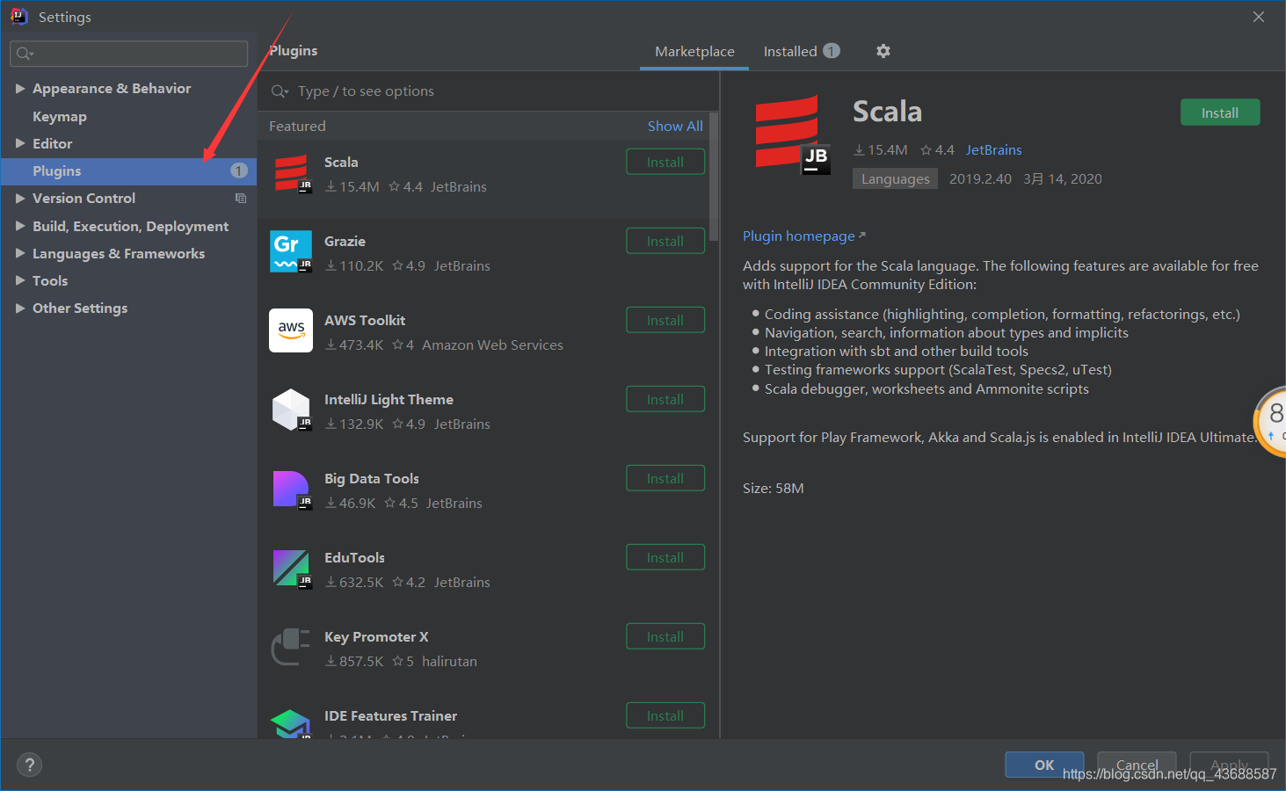Click the IntelliJ Light Theme plugin icon

pos(291,410)
